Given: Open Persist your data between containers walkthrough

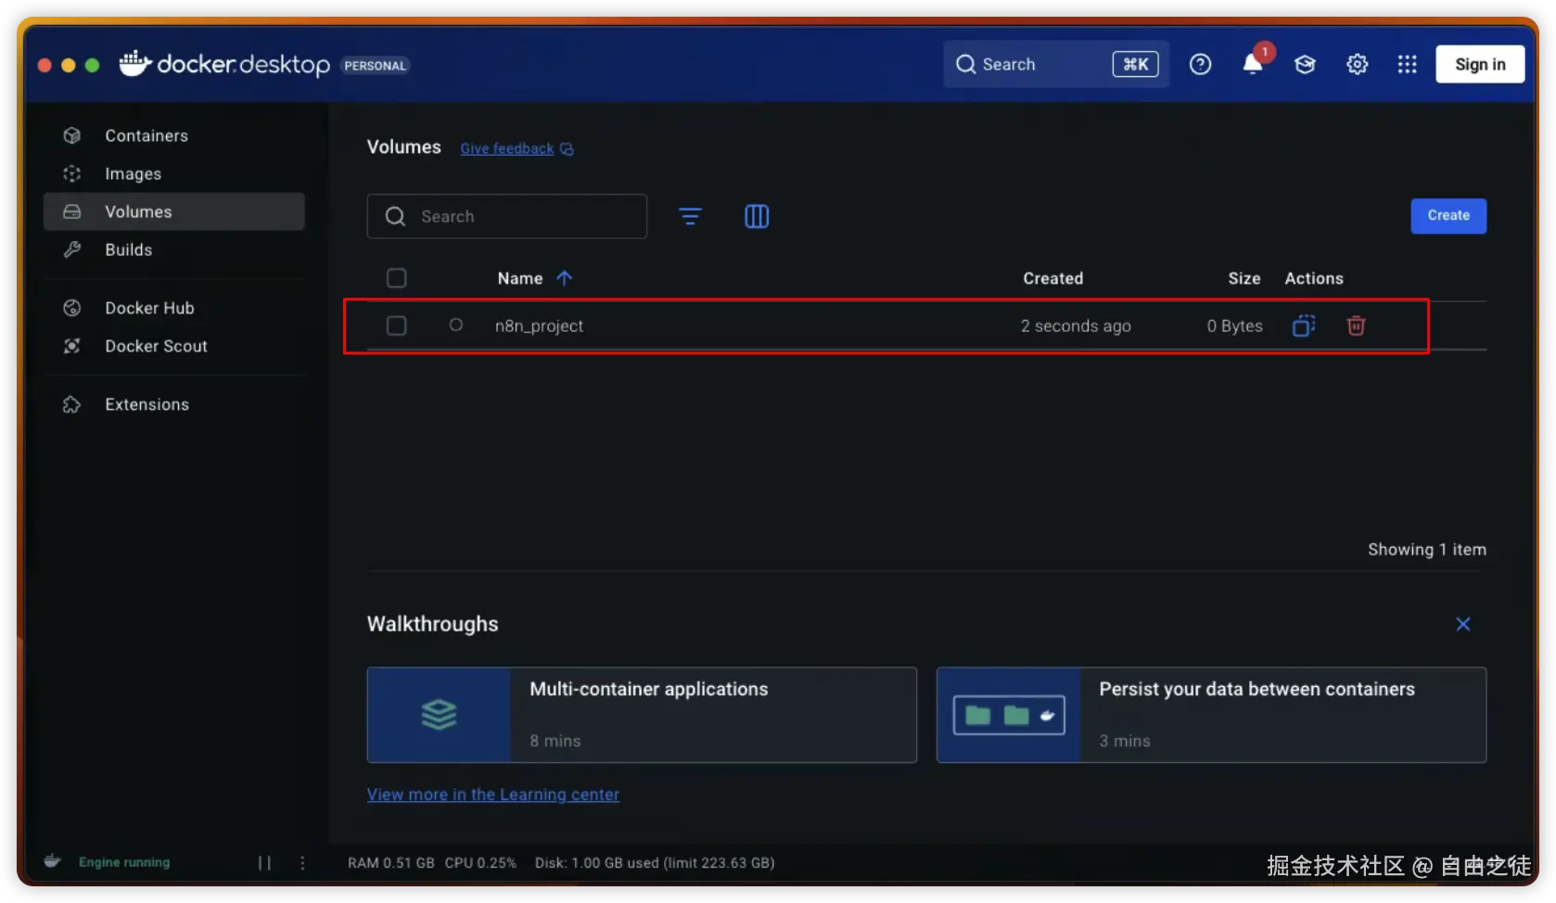Looking at the screenshot, I should click(x=1211, y=715).
